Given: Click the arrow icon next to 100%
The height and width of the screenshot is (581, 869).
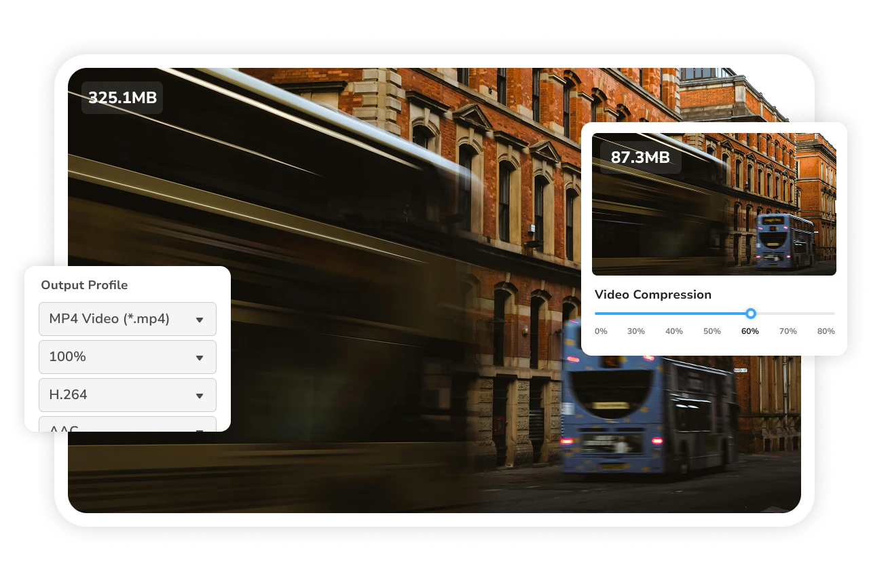Looking at the screenshot, I should pos(200,356).
